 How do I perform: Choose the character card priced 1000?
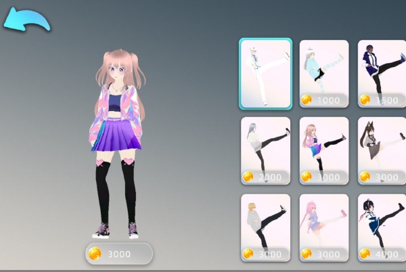click(323, 73)
